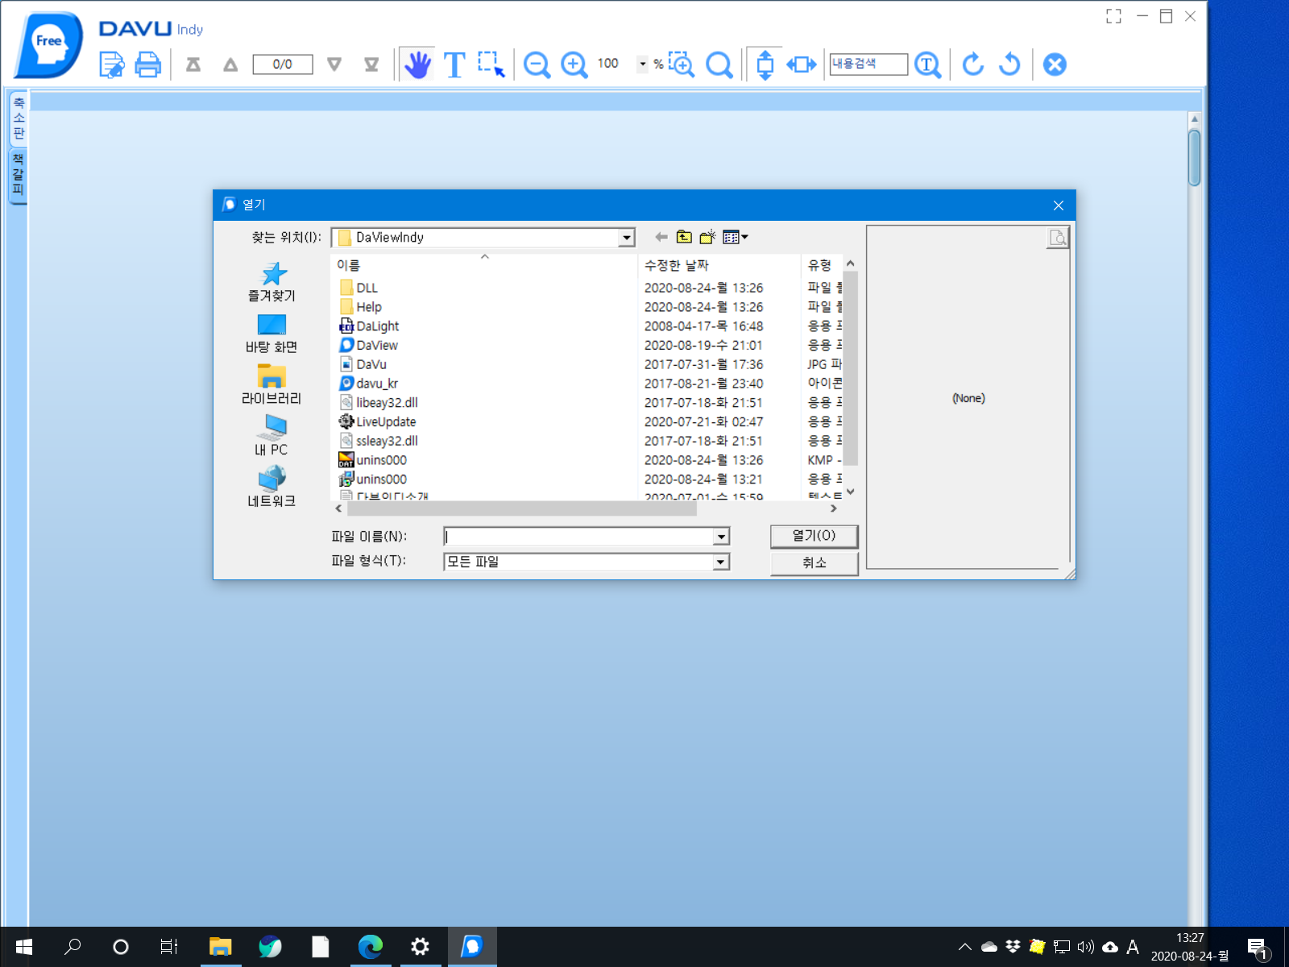Screen dimensions: 1289x967
Task: Open Microsoft Edge from taskbar
Action: point(370,947)
